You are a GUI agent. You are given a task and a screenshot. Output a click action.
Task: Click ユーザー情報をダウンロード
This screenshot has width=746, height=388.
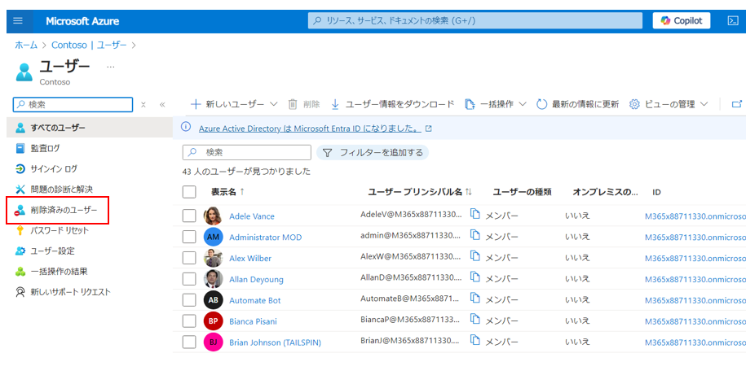(392, 104)
